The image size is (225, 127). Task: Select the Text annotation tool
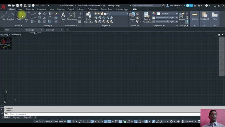[x=63, y=16]
